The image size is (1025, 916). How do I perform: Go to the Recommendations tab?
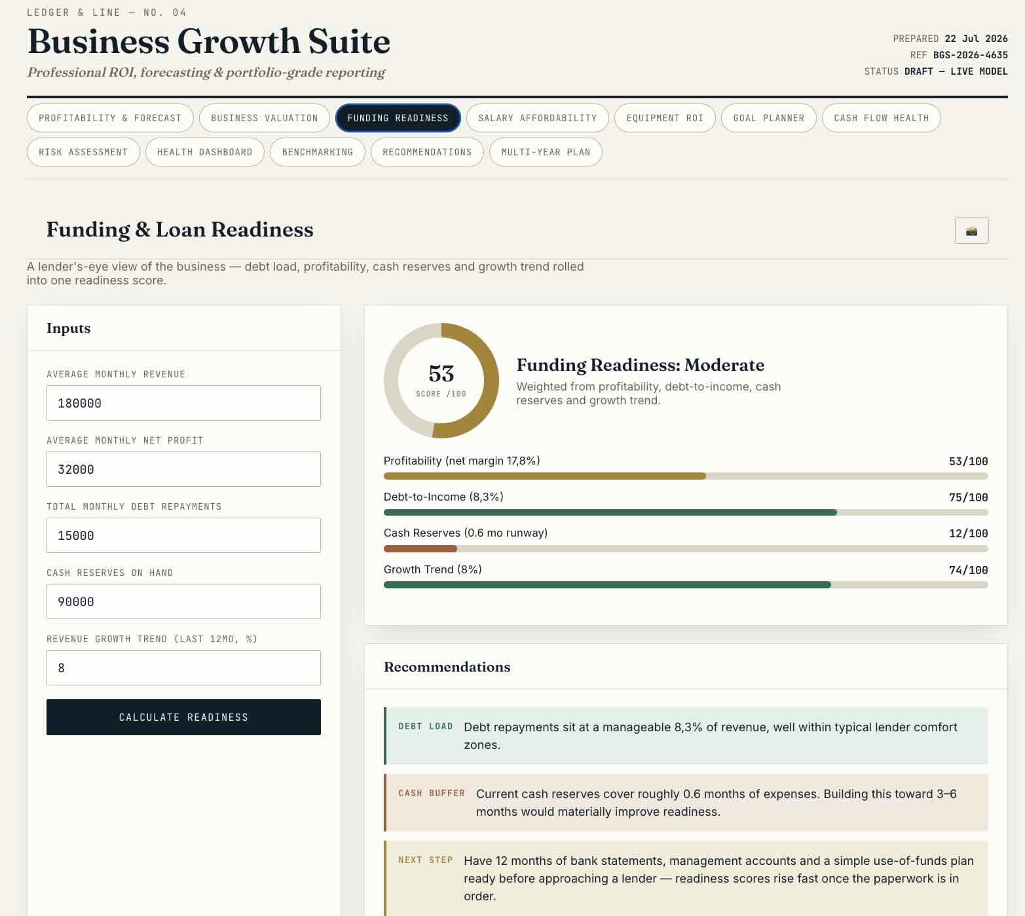coord(427,152)
